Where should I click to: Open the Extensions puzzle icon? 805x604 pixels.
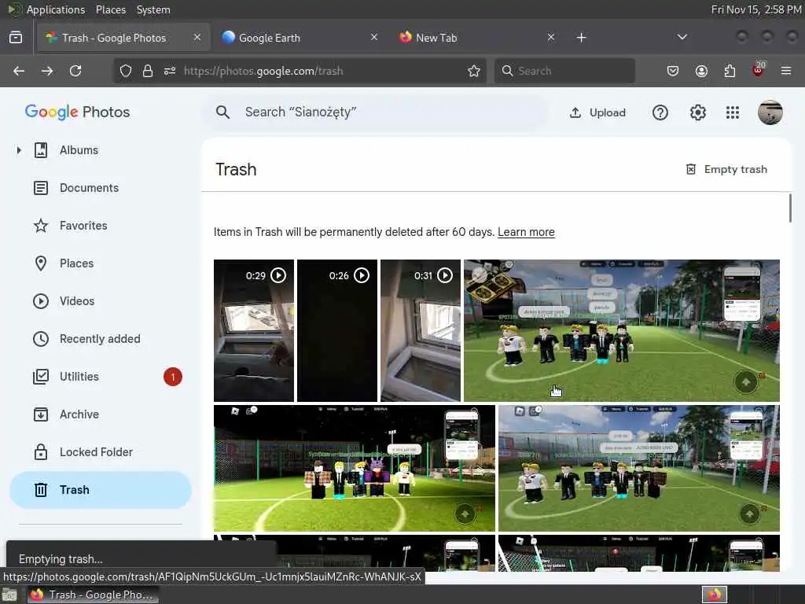click(x=730, y=71)
